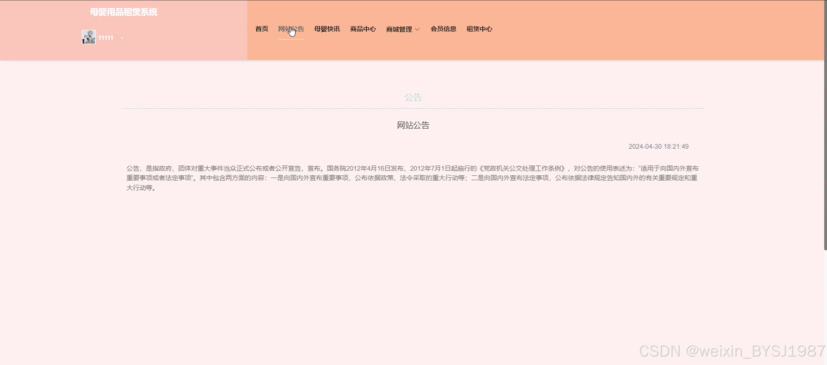Open 母婴快讯 navigation item

pyautogui.click(x=327, y=29)
